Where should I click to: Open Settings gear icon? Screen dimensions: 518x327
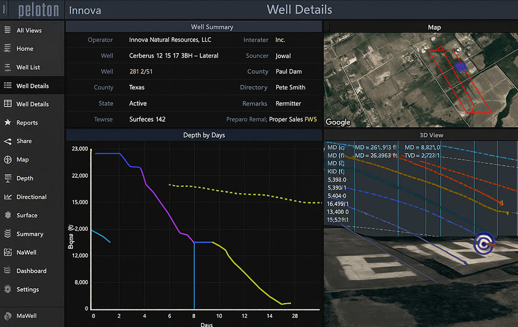(8, 289)
